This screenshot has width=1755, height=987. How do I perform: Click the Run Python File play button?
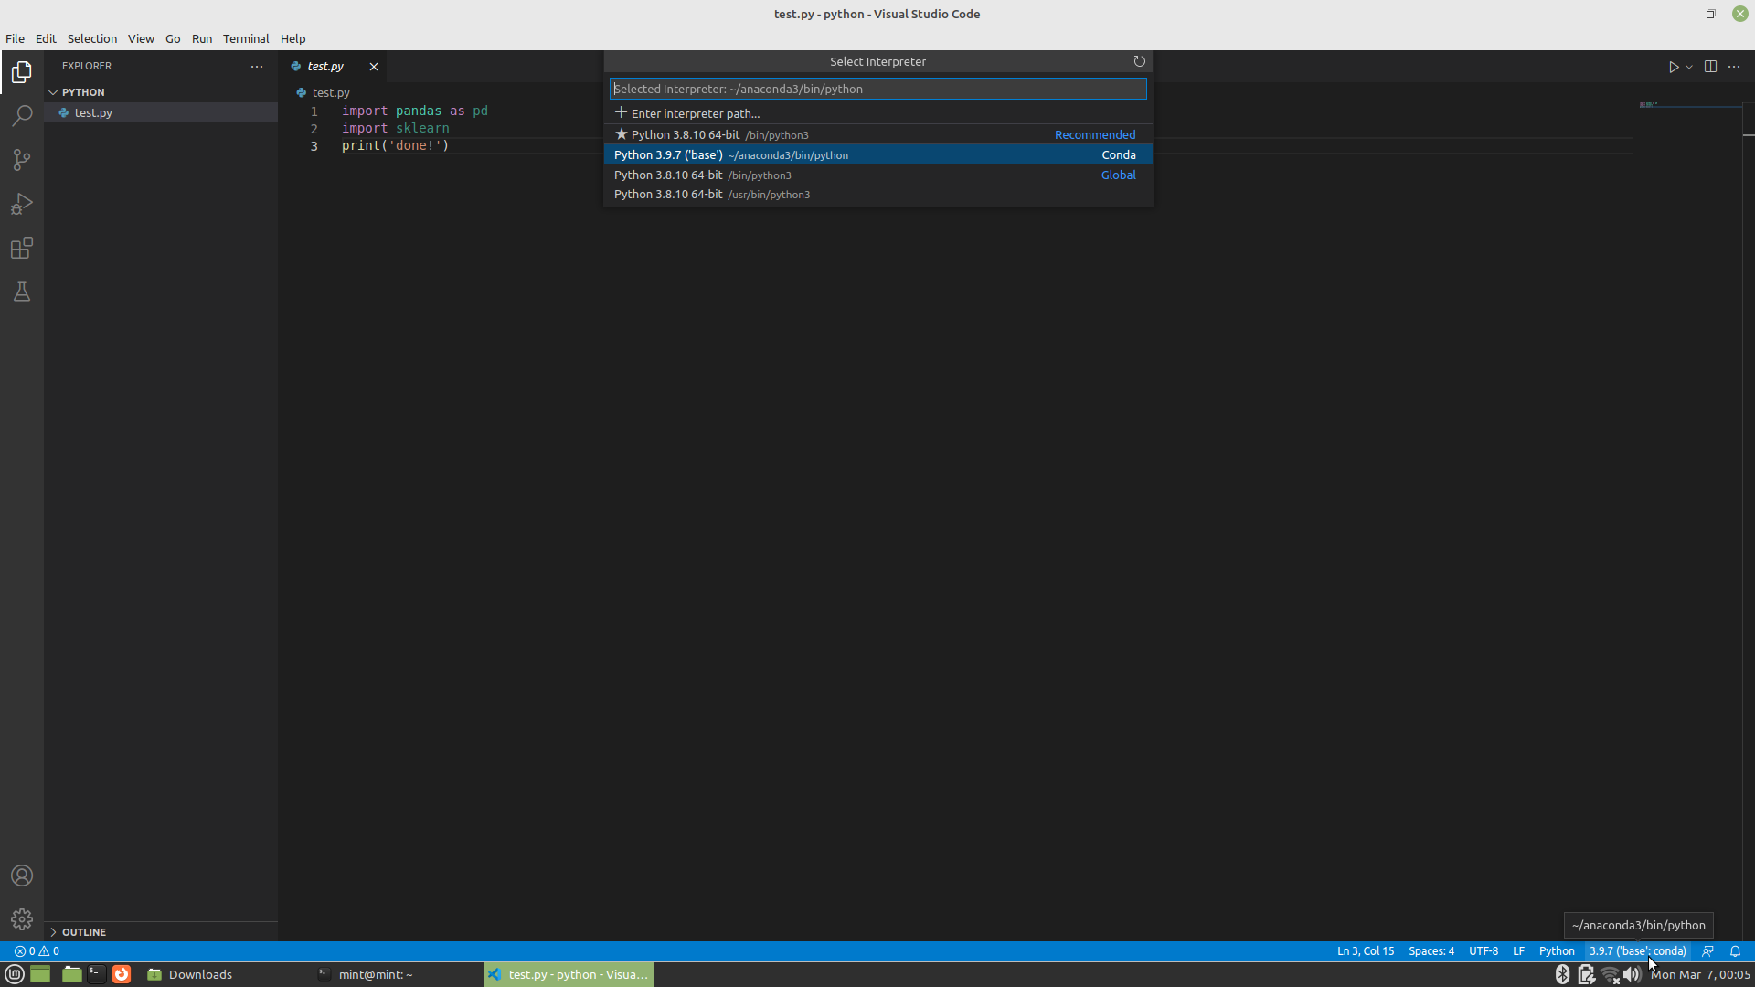1673,67
